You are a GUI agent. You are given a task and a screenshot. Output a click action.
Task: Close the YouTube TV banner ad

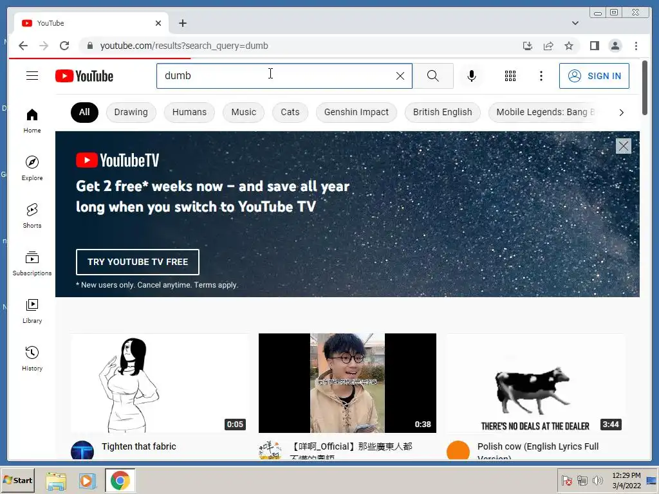[x=623, y=146]
